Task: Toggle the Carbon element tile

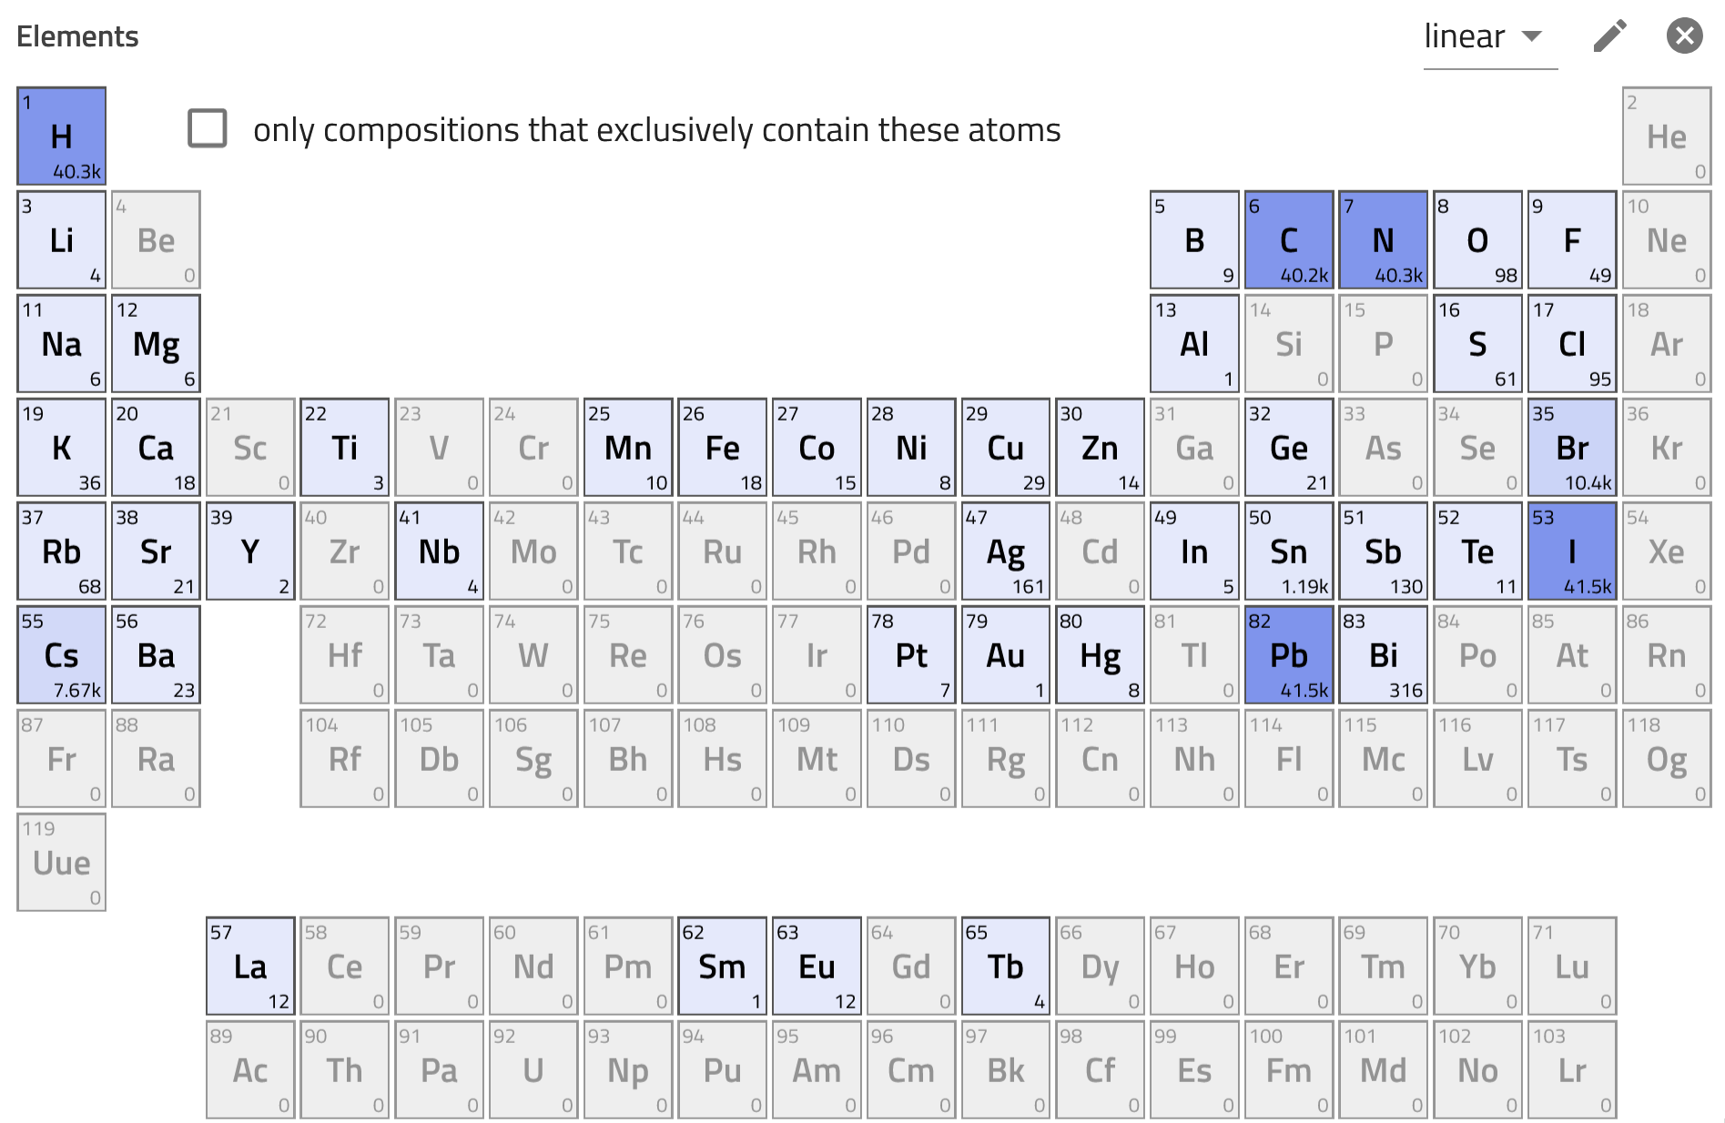Action: click(1289, 240)
